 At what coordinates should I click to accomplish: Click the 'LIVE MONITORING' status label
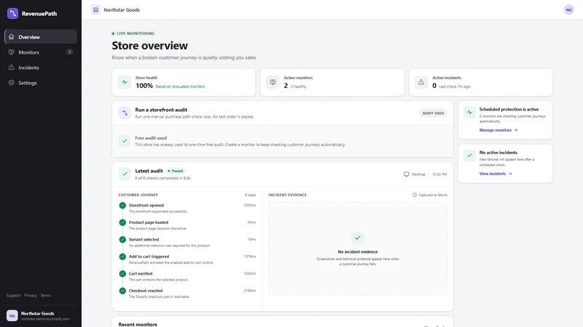coord(136,33)
